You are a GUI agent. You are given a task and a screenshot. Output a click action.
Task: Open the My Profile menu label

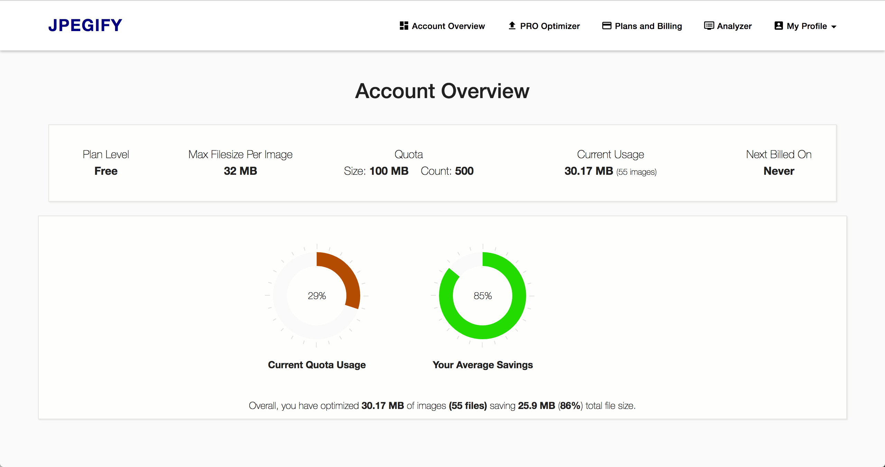click(807, 26)
